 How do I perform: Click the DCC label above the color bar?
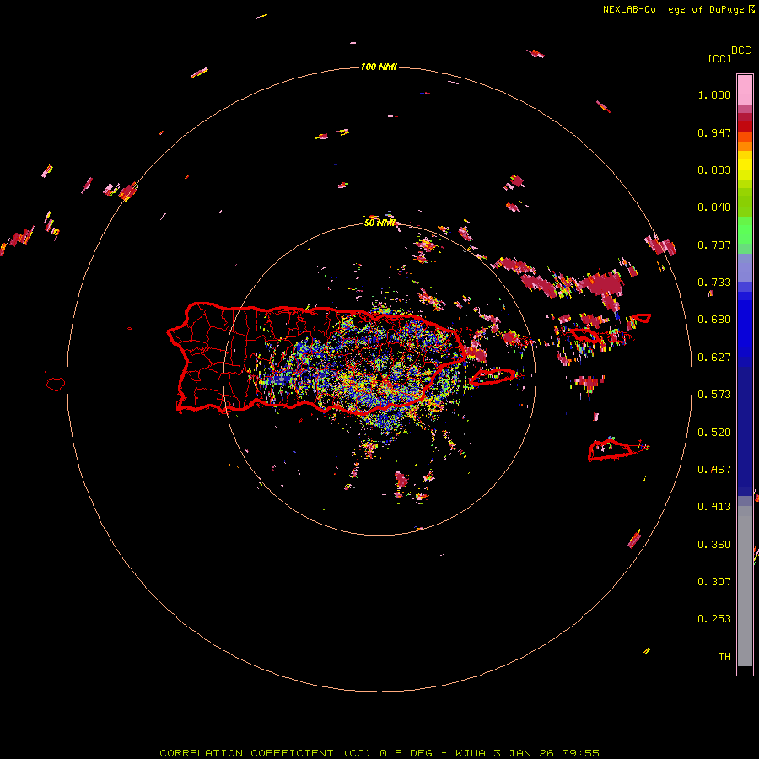[741, 51]
